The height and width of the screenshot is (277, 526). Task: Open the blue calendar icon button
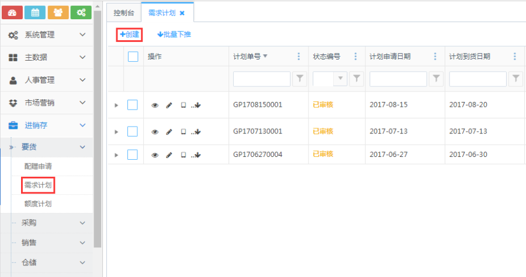point(35,12)
